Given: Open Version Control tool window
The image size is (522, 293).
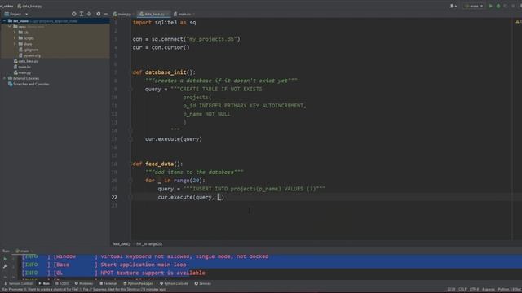Looking at the screenshot, I should coord(18,283).
